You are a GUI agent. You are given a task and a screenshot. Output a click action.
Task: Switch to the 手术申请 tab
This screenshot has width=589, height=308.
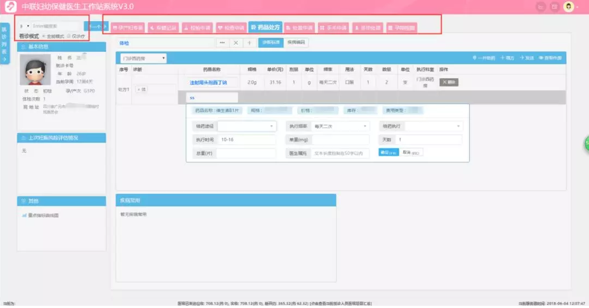coord(333,28)
